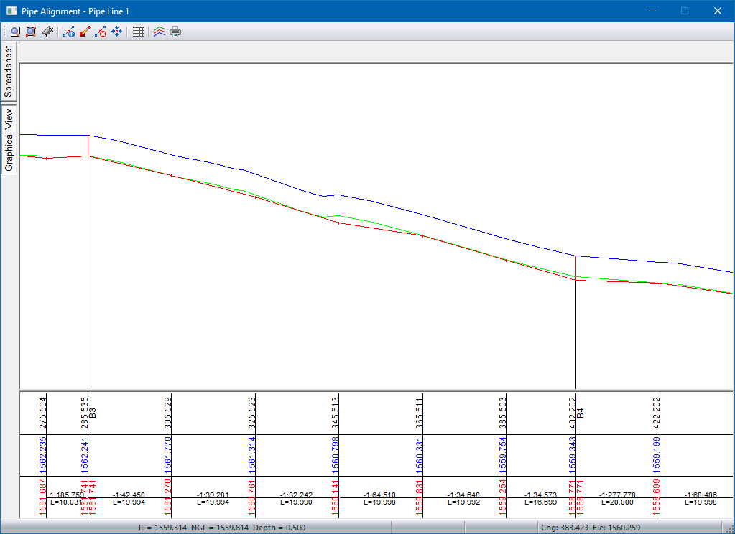Click the red invert level value 1559.831

coord(419,497)
